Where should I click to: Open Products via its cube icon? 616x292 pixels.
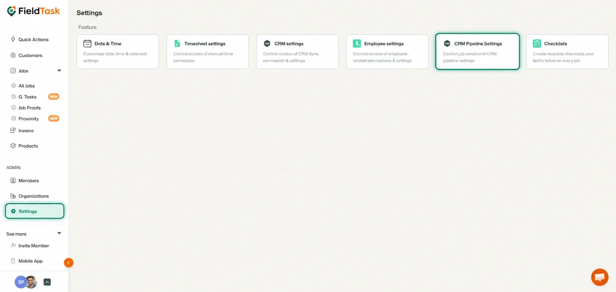coord(13,146)
